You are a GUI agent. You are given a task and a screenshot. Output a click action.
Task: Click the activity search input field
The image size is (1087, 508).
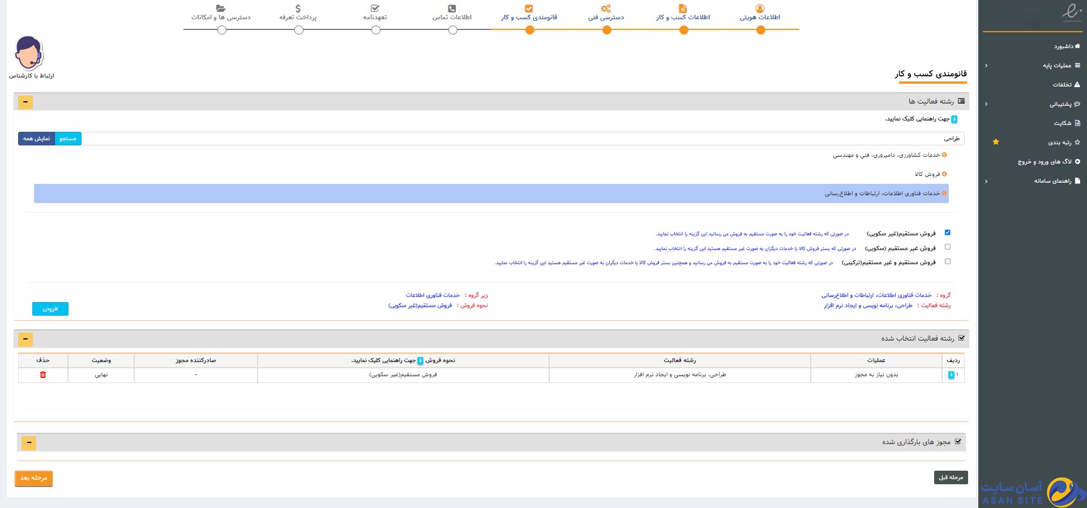tap(510, 139)
